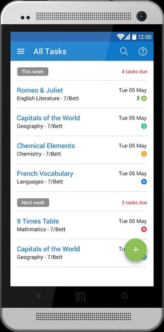Tap the green add task plus button
Screen dimensions: 164x332
(136, 250)
